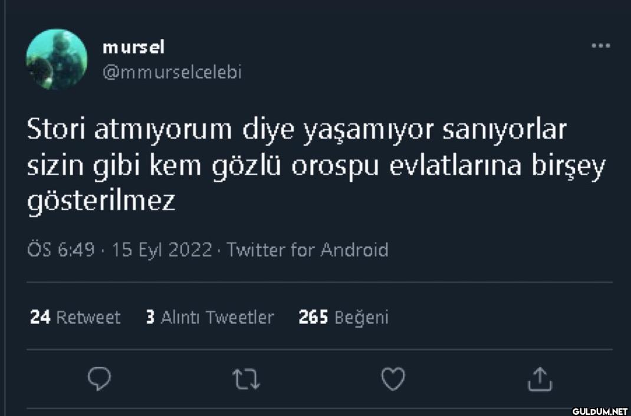Open the share tweet icon
This screenshot has height=416, width=631.
(x=540, y=379)
